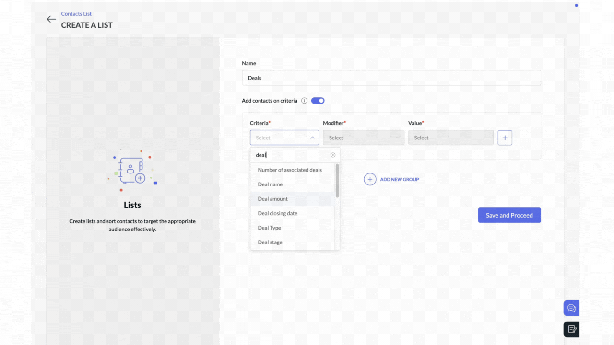
Task: Choose Deal Type option
Action: [x=292, y=228]
